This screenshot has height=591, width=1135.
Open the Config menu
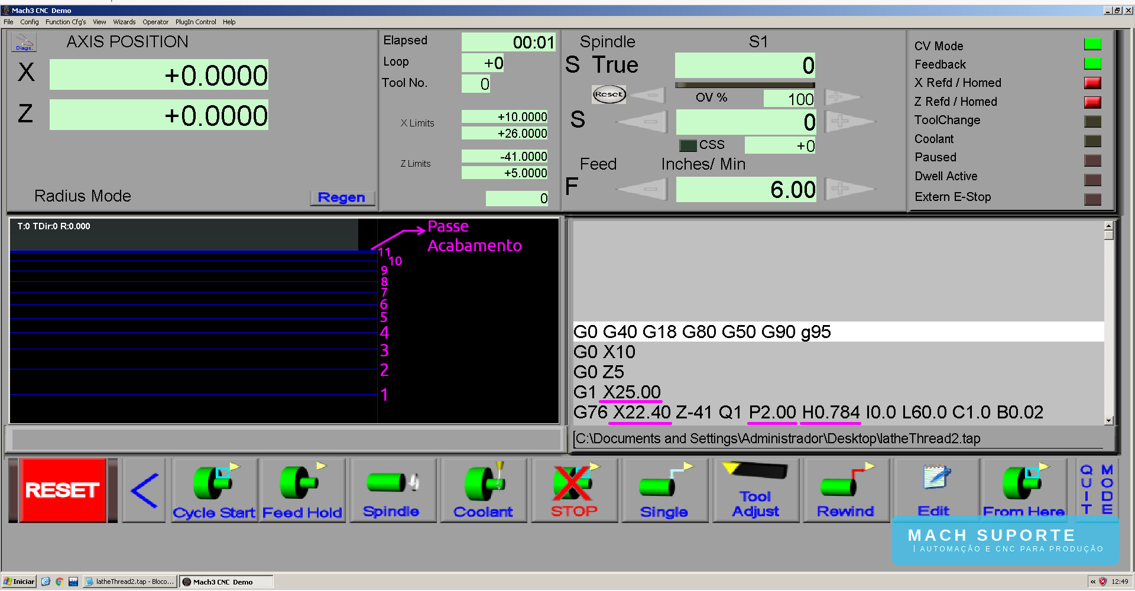(x=30, y=22)
